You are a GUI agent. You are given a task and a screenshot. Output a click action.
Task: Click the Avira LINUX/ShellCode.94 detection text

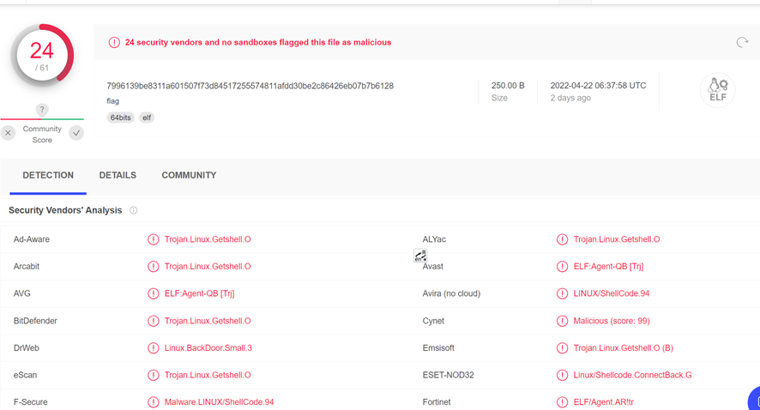(x=612, y=293)
